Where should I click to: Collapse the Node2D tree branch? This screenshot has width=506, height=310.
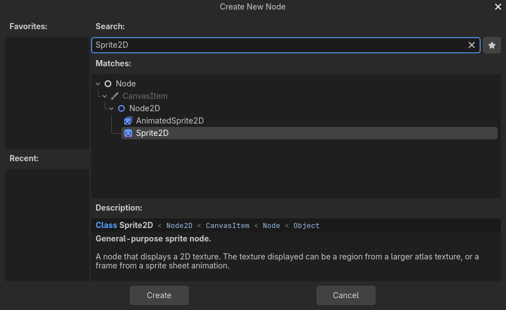(112, 108)
